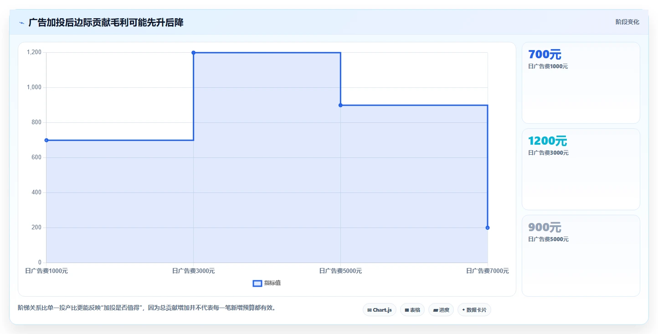This screenshot has width=658, height=334.
Task: Click the 200 data point at 日广告费7000元
Action: click(488, 228)
